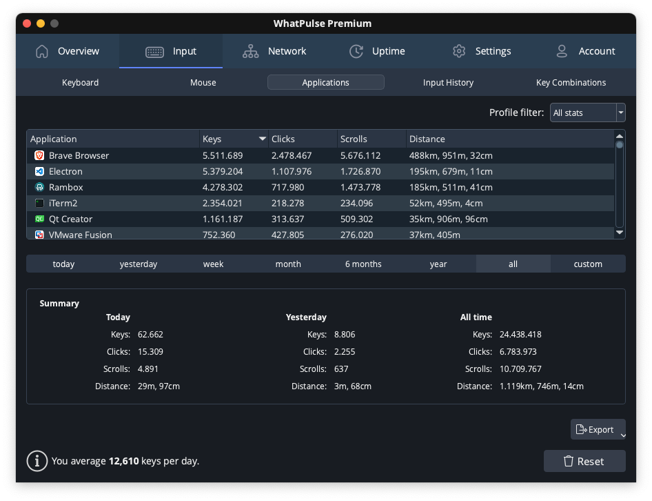
Task: Click the Export button
Action: (595, 429)
